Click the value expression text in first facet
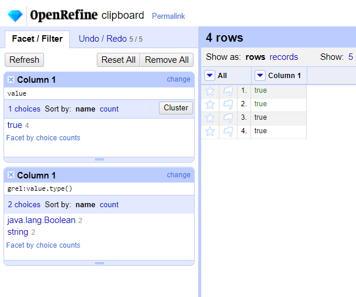Image resolution: width=356 pixels, height=297 pixels. [x=17, y=93]
